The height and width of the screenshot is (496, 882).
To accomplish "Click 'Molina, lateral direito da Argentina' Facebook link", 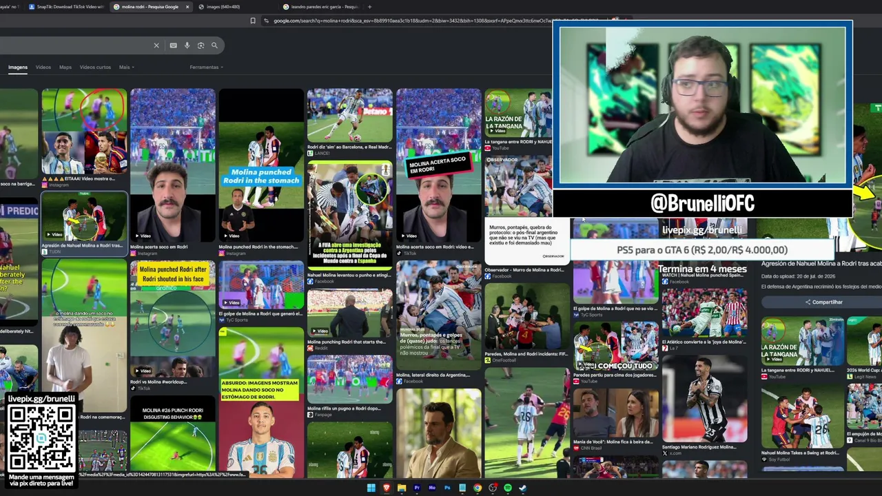I will pyautogui.click(x=433, y=375).
